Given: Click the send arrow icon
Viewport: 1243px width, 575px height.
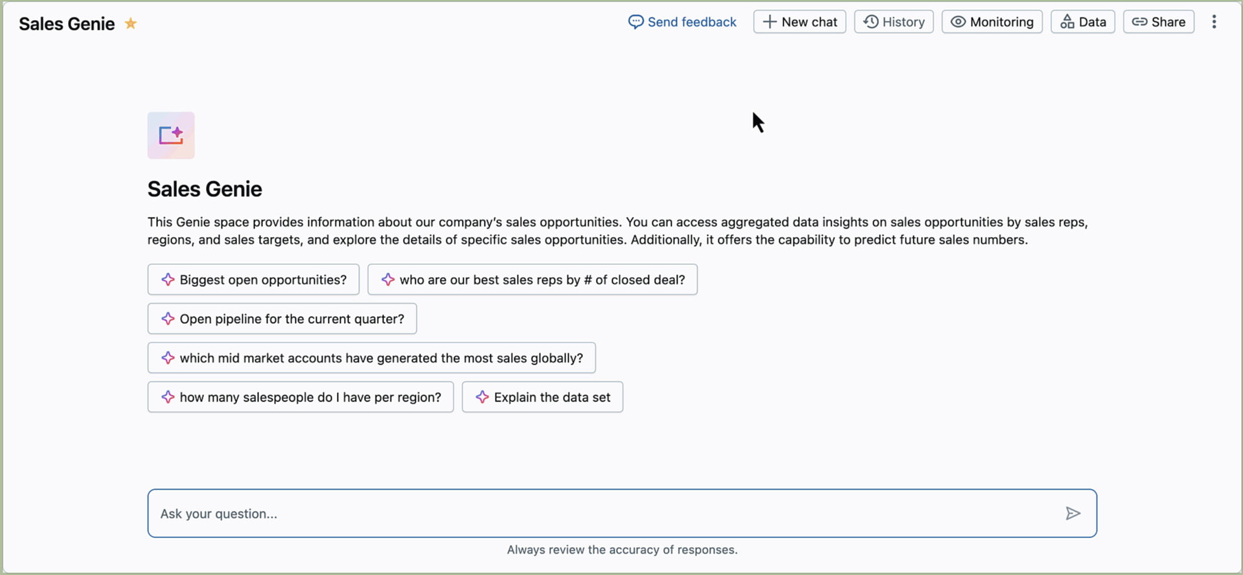Looking at the screenshot, I should point(1073,513).
